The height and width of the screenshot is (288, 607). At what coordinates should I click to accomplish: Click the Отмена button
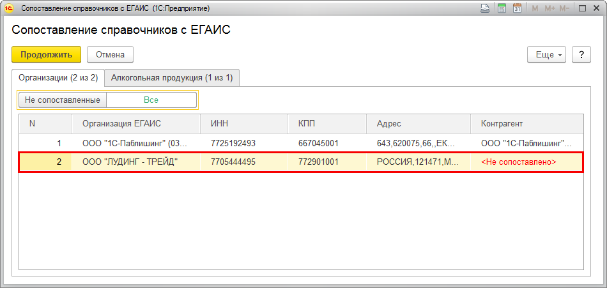pos(111,54)
